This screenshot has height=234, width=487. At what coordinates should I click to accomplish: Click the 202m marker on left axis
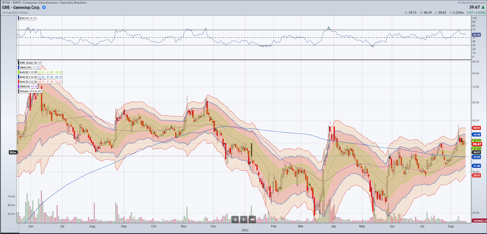coord(13,152)
